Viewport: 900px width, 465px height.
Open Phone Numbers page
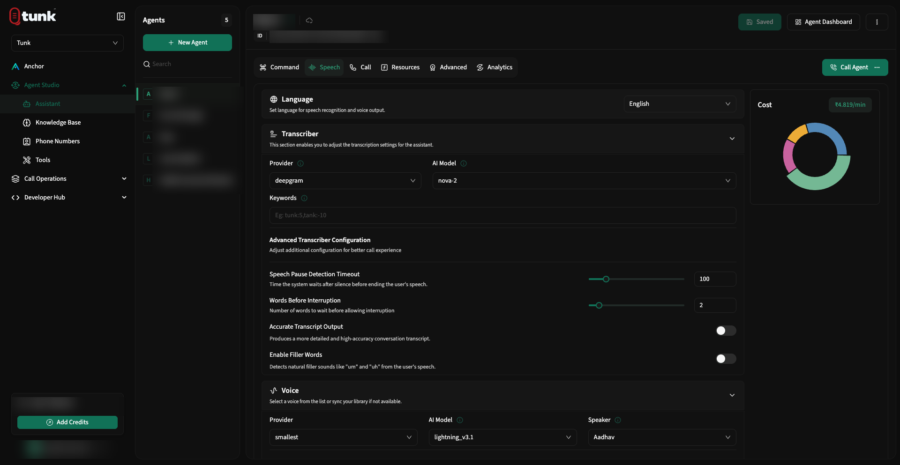click(67, 141)
